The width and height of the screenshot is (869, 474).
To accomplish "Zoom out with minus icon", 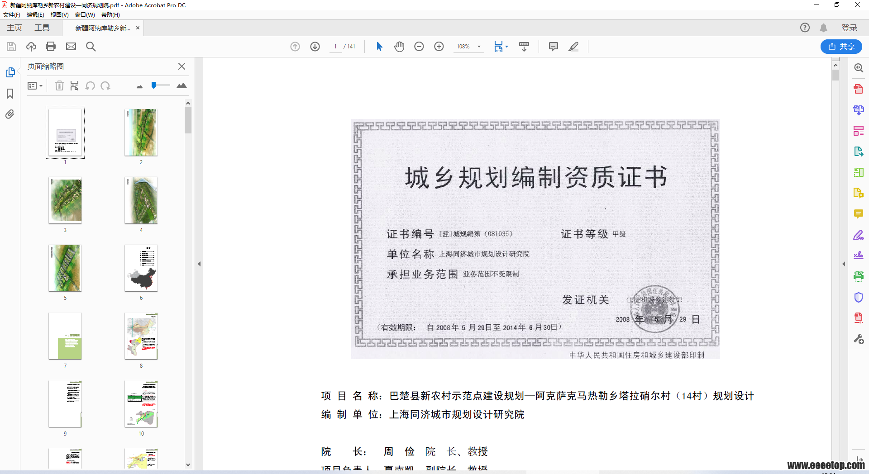I will pyautogui.click(x=419, y=47).
